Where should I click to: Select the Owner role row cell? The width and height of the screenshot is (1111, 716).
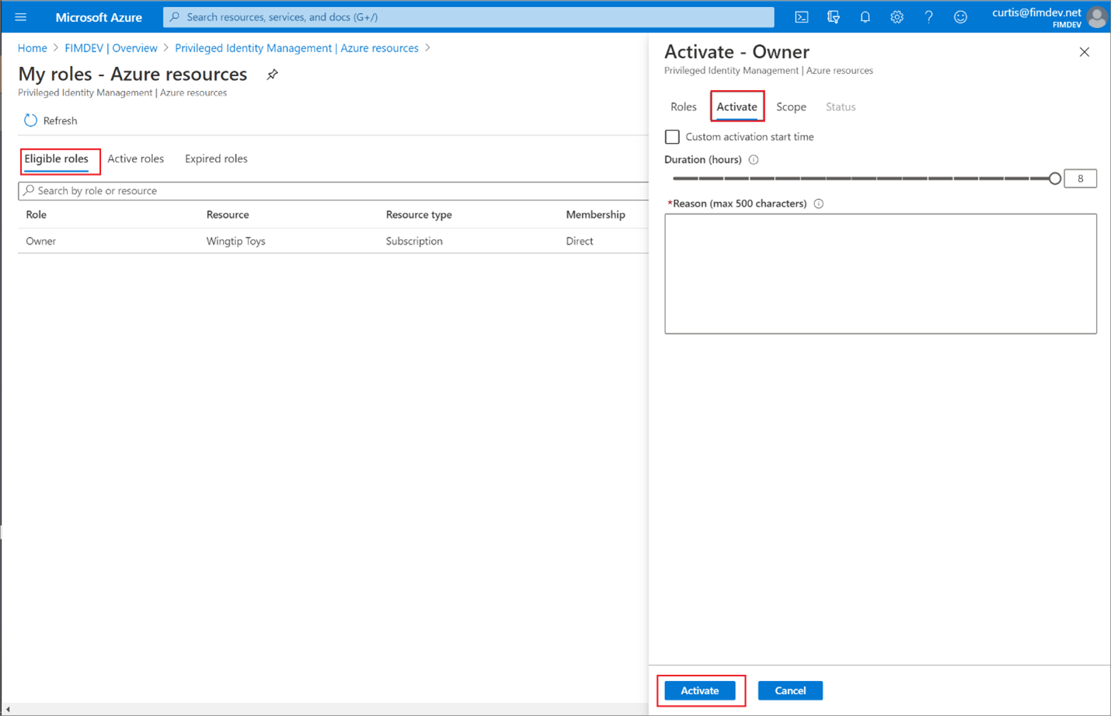(x=41, y=242)
